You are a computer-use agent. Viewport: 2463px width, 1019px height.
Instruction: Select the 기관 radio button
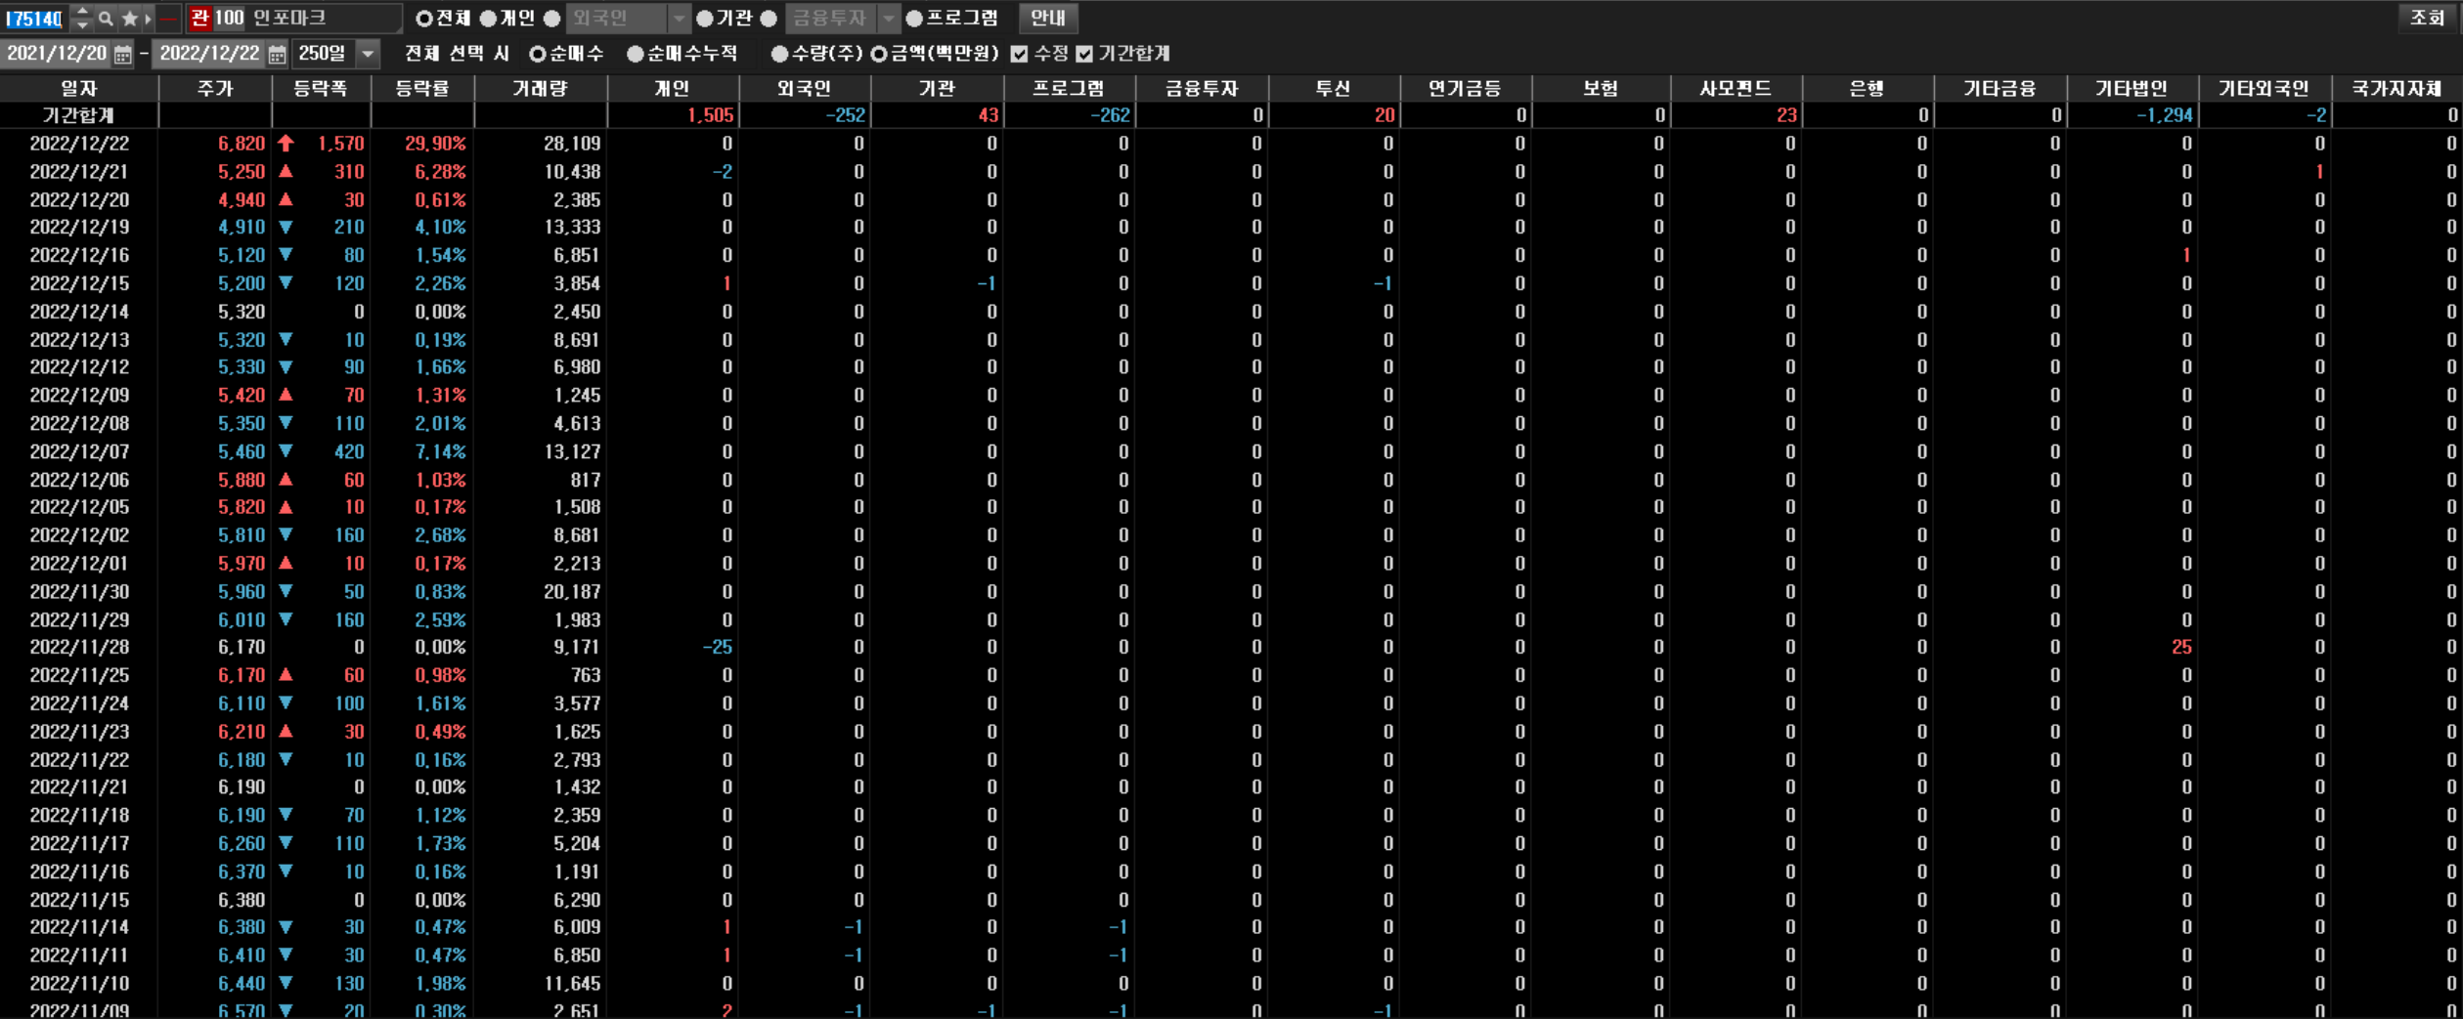(704, 18)
